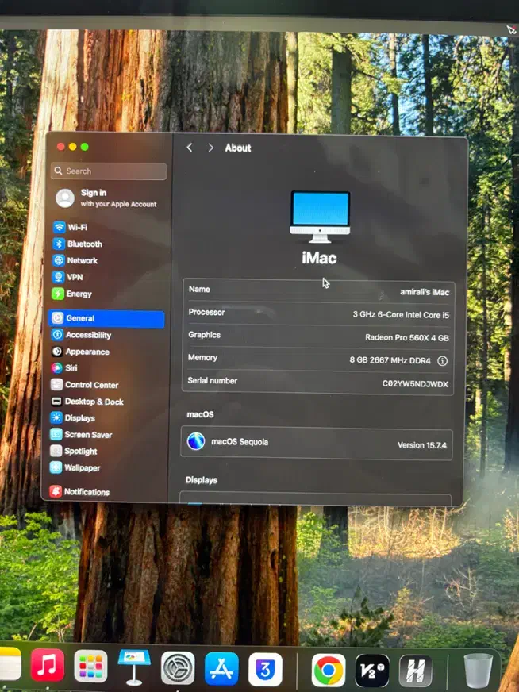The image size is (519, 692).
Task: Open the H app in the Dock
Action: [x=415, y=671]
